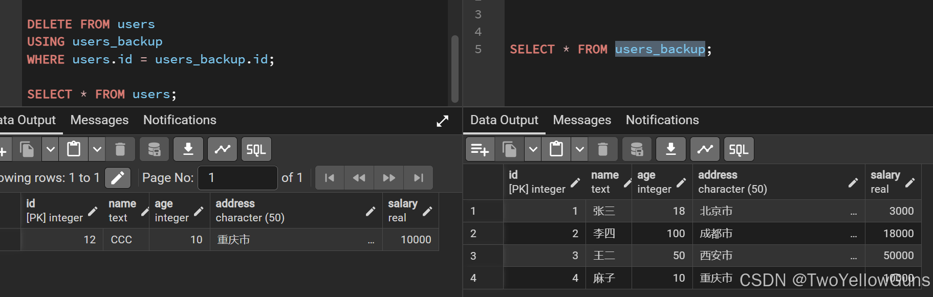
Task: Click the 李四 name cell
Action: coord(609,234)
